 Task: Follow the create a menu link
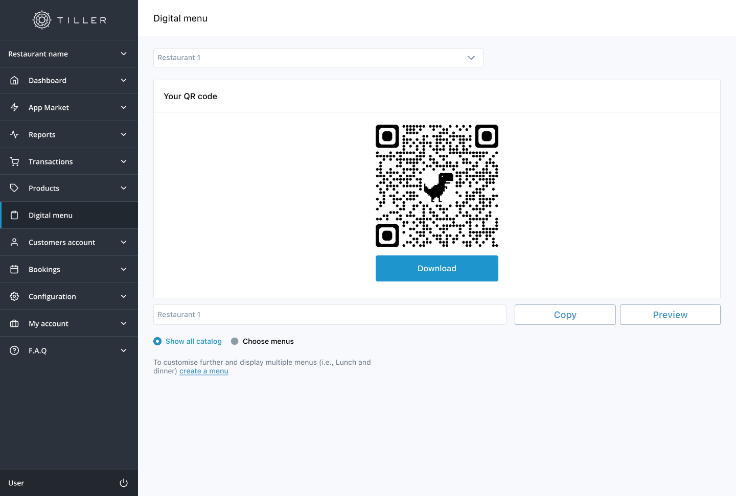tap(204, 371)
